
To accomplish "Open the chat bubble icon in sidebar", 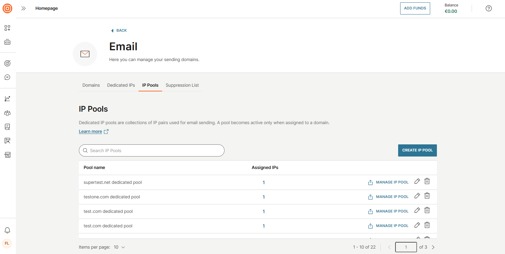I will 7,77.
